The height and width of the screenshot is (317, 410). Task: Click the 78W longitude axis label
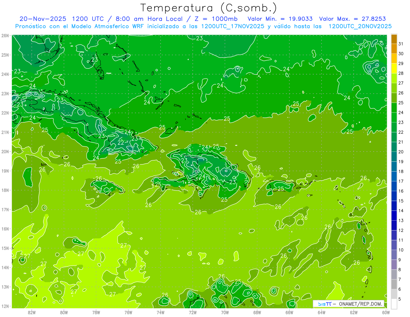(x=96, y=312)
